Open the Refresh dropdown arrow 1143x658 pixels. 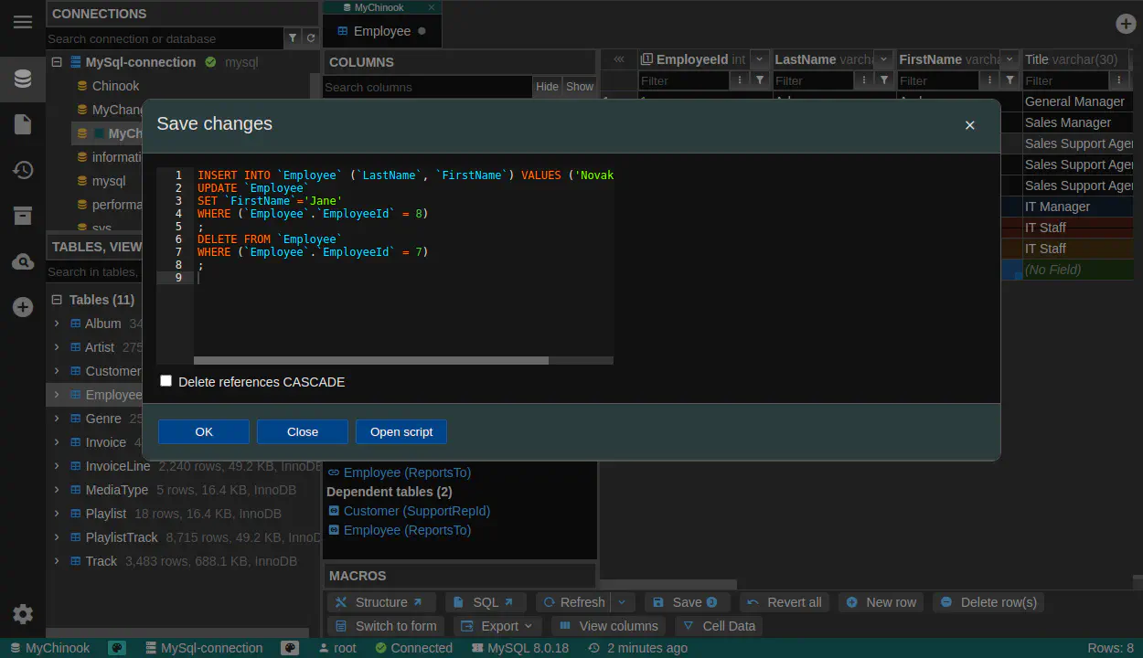tap(622, 602)
